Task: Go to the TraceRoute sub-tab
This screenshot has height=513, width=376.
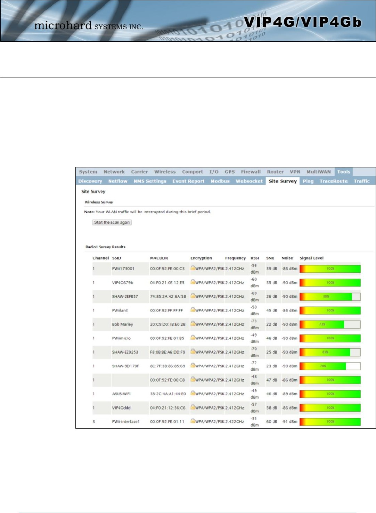Action: (333, 181)
